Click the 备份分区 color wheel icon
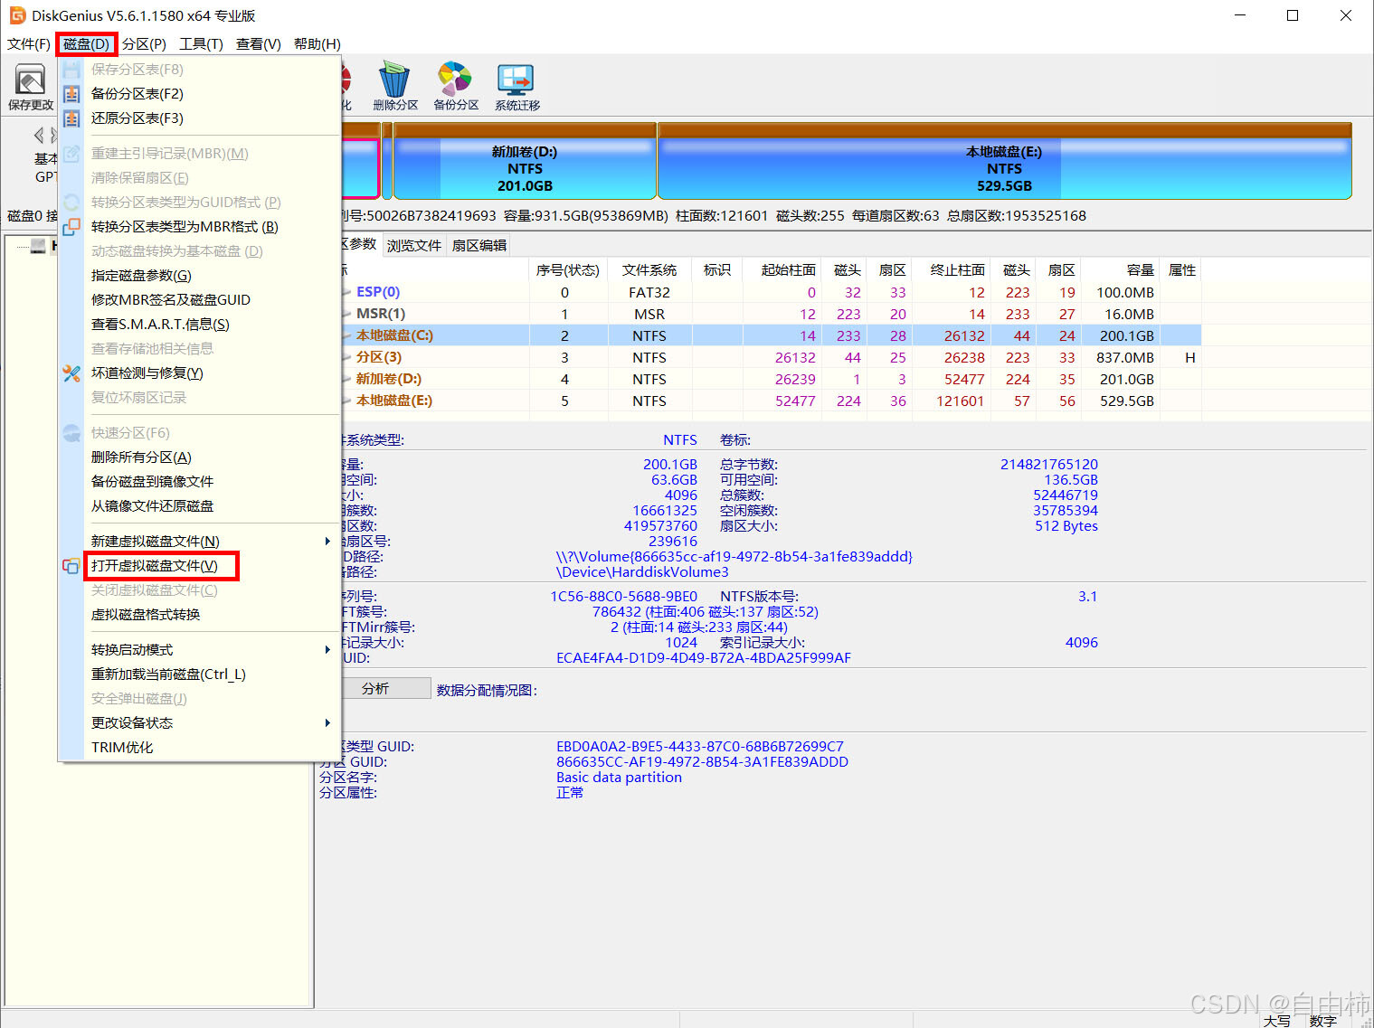Viewport: 1374px width, 1028px height. tap(455, 79)
